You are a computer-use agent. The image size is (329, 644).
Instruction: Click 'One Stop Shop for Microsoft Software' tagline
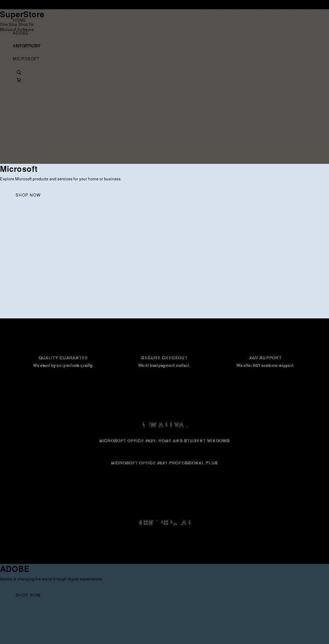[17, 27]
